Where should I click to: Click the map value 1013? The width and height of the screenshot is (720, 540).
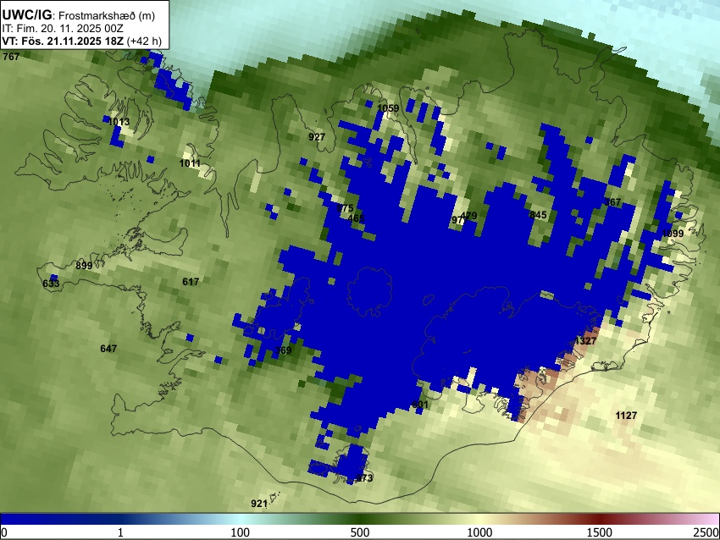tap(119, 122)
